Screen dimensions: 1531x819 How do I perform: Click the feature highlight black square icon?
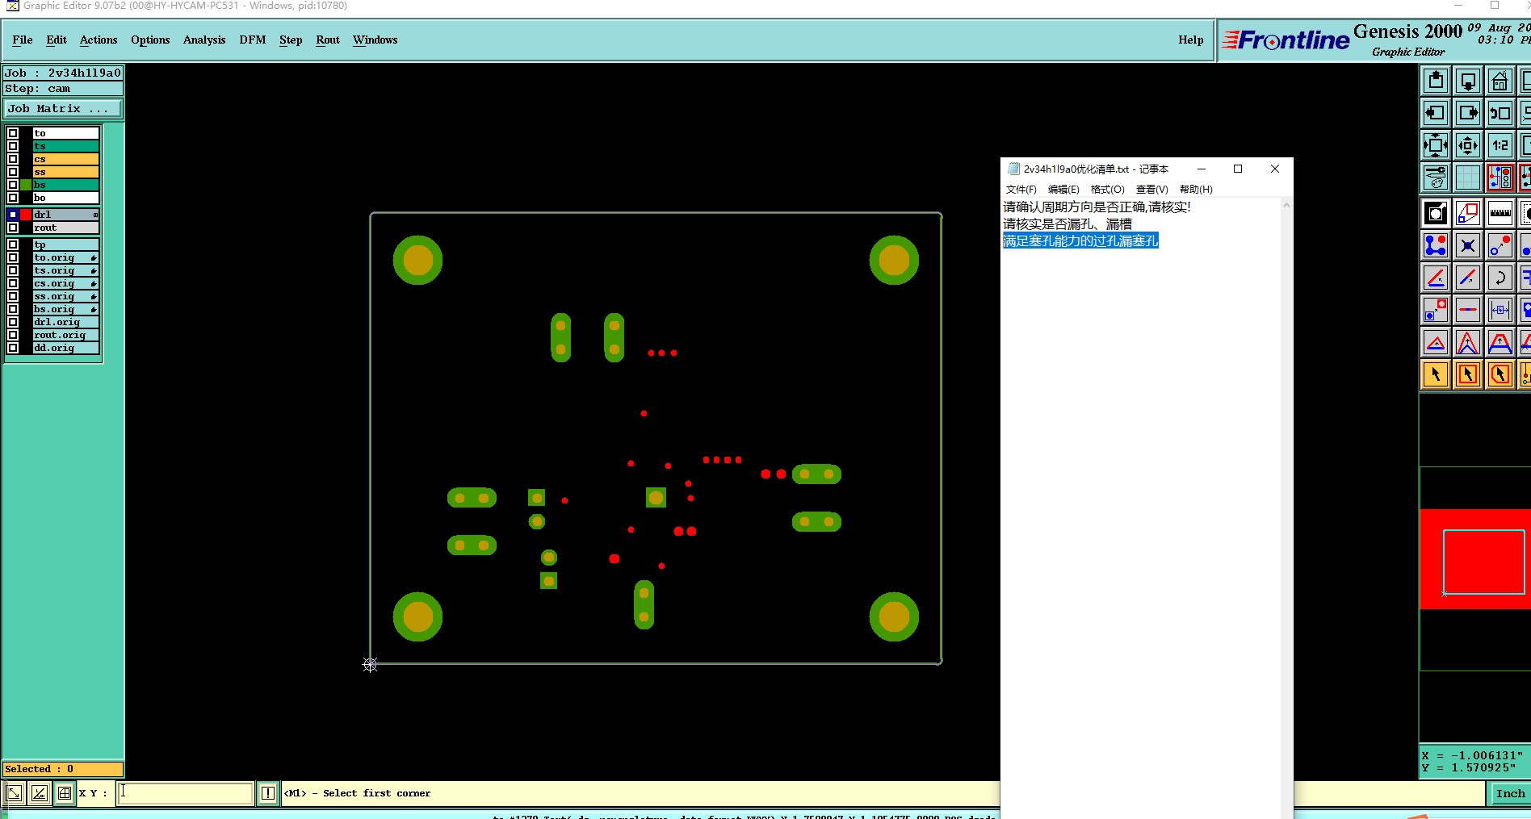tap(1436, 213)
